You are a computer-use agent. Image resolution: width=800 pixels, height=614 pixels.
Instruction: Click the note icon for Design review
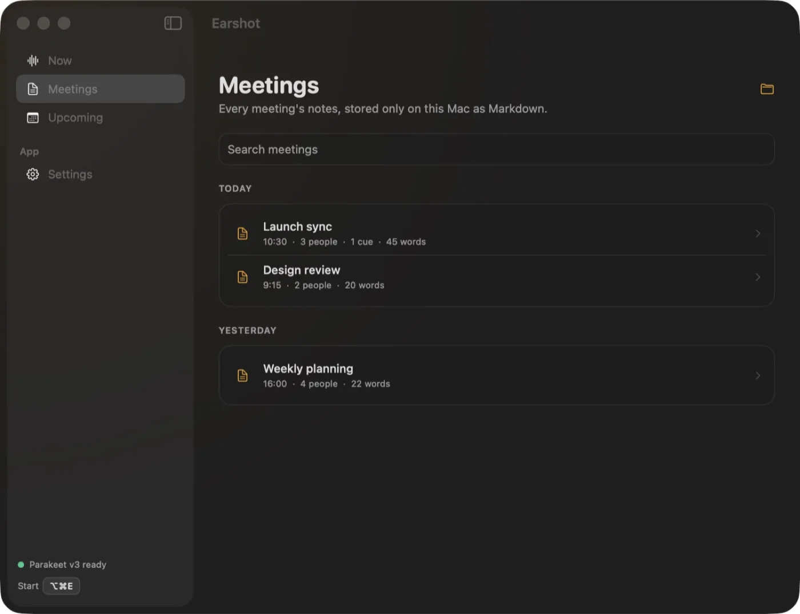242,277
